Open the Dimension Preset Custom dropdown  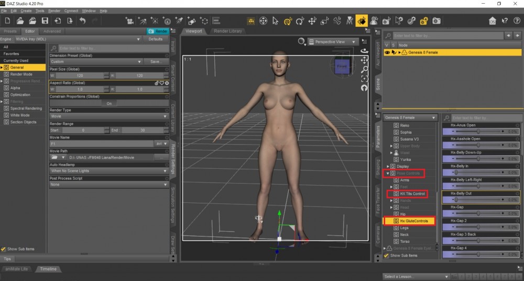tap(96, 61)
